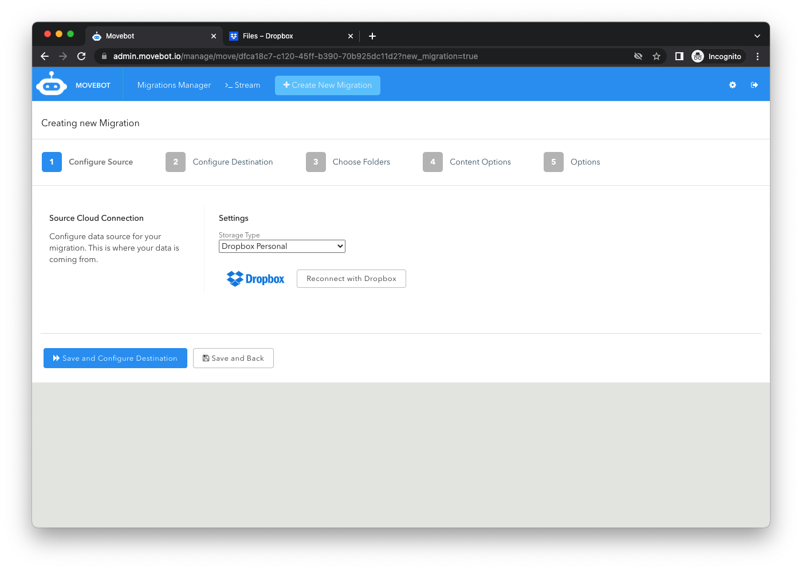Toggle the browser side panel icon
This screenshot has width=802, height=570.
pos(679,56)
